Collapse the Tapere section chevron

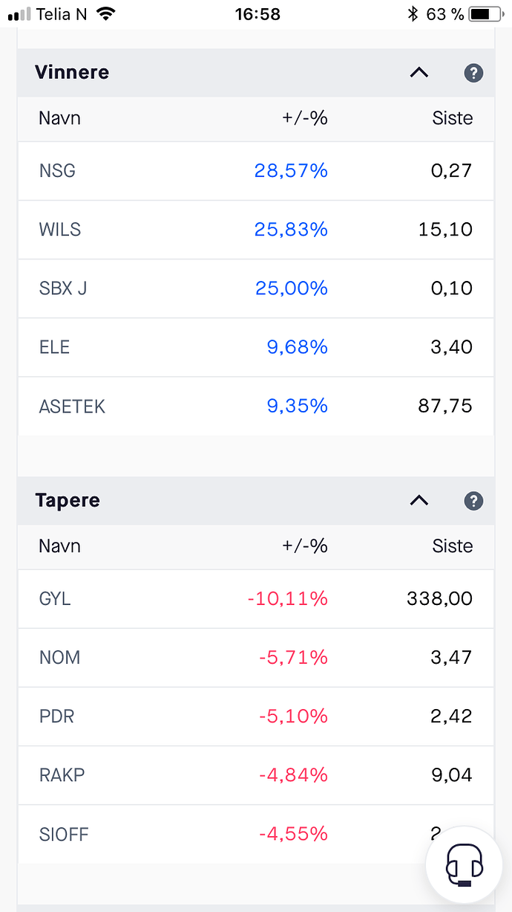(419, 501)
